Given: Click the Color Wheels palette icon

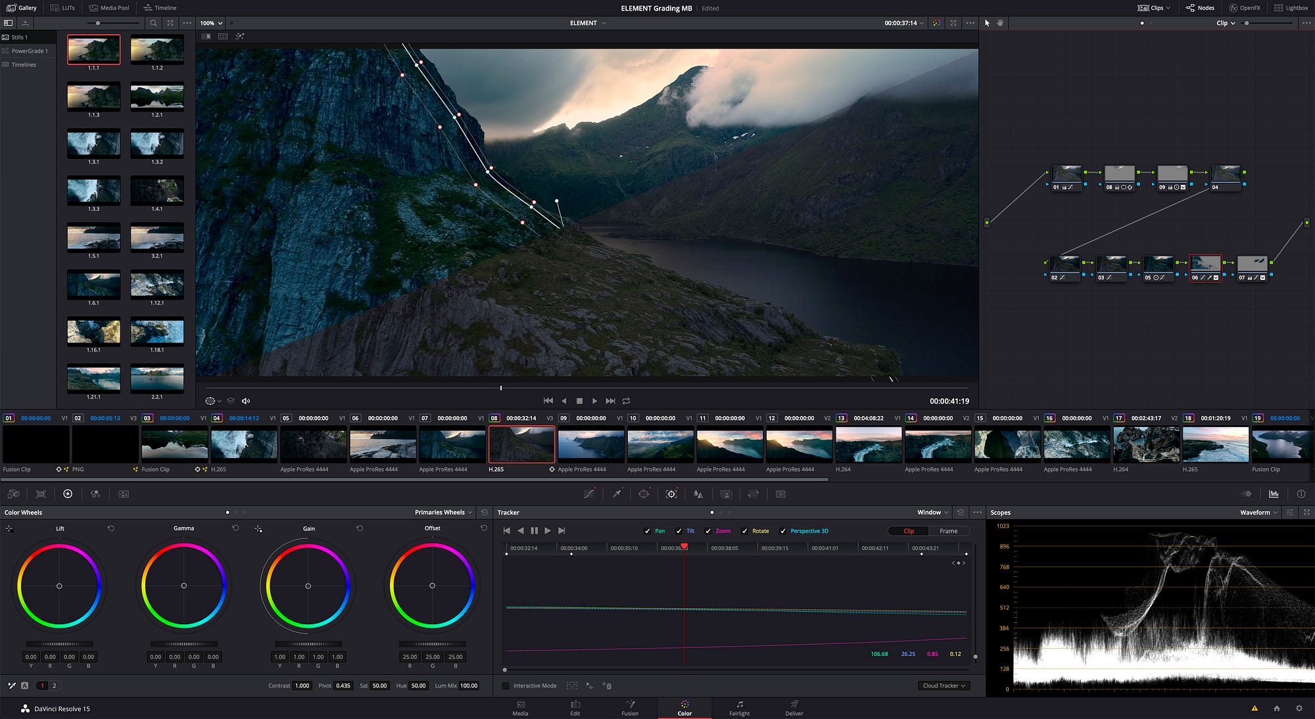Looking at the screenshot, I should point(68,494).
